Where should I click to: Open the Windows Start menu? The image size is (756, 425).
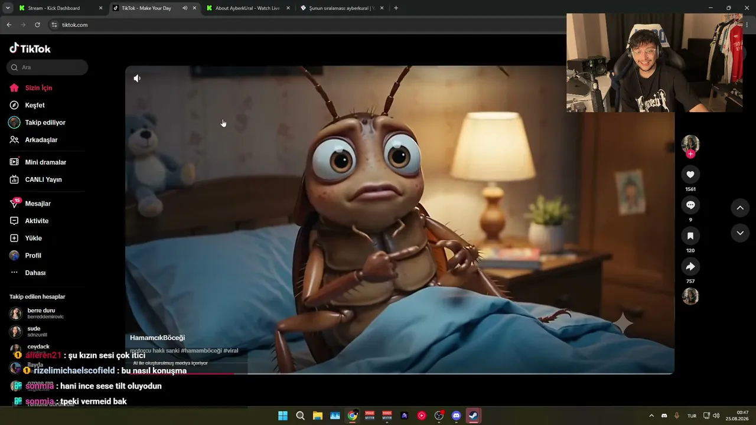pos(283,416)
